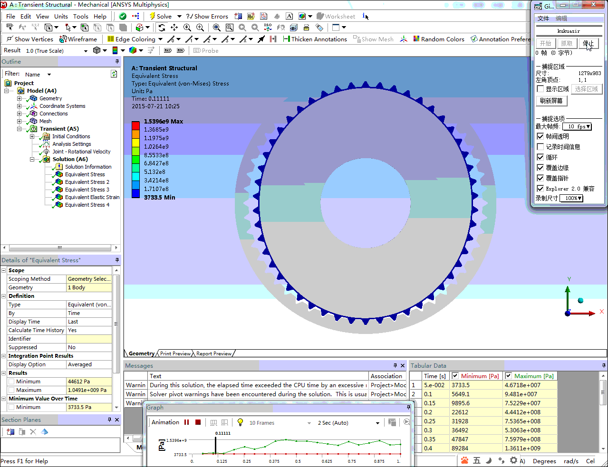Click the Max probe label icon
608x467 pixels.
pos(168,50)
